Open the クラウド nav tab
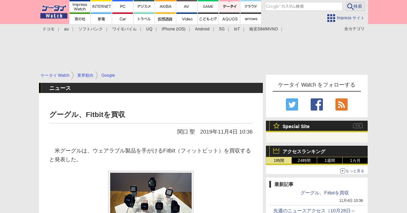The width and height of the screenshot is (407, 213). pos(251,6)
